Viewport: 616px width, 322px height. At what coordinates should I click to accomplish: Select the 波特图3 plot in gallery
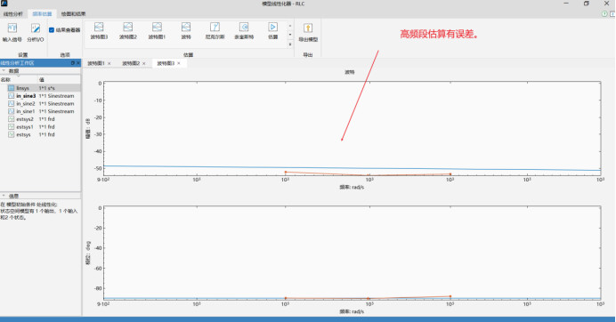(99, 30)
